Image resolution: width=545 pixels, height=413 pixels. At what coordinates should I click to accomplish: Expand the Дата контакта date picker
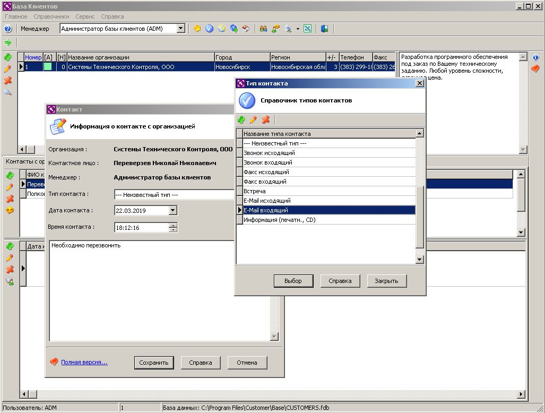(x=172, y=211)
